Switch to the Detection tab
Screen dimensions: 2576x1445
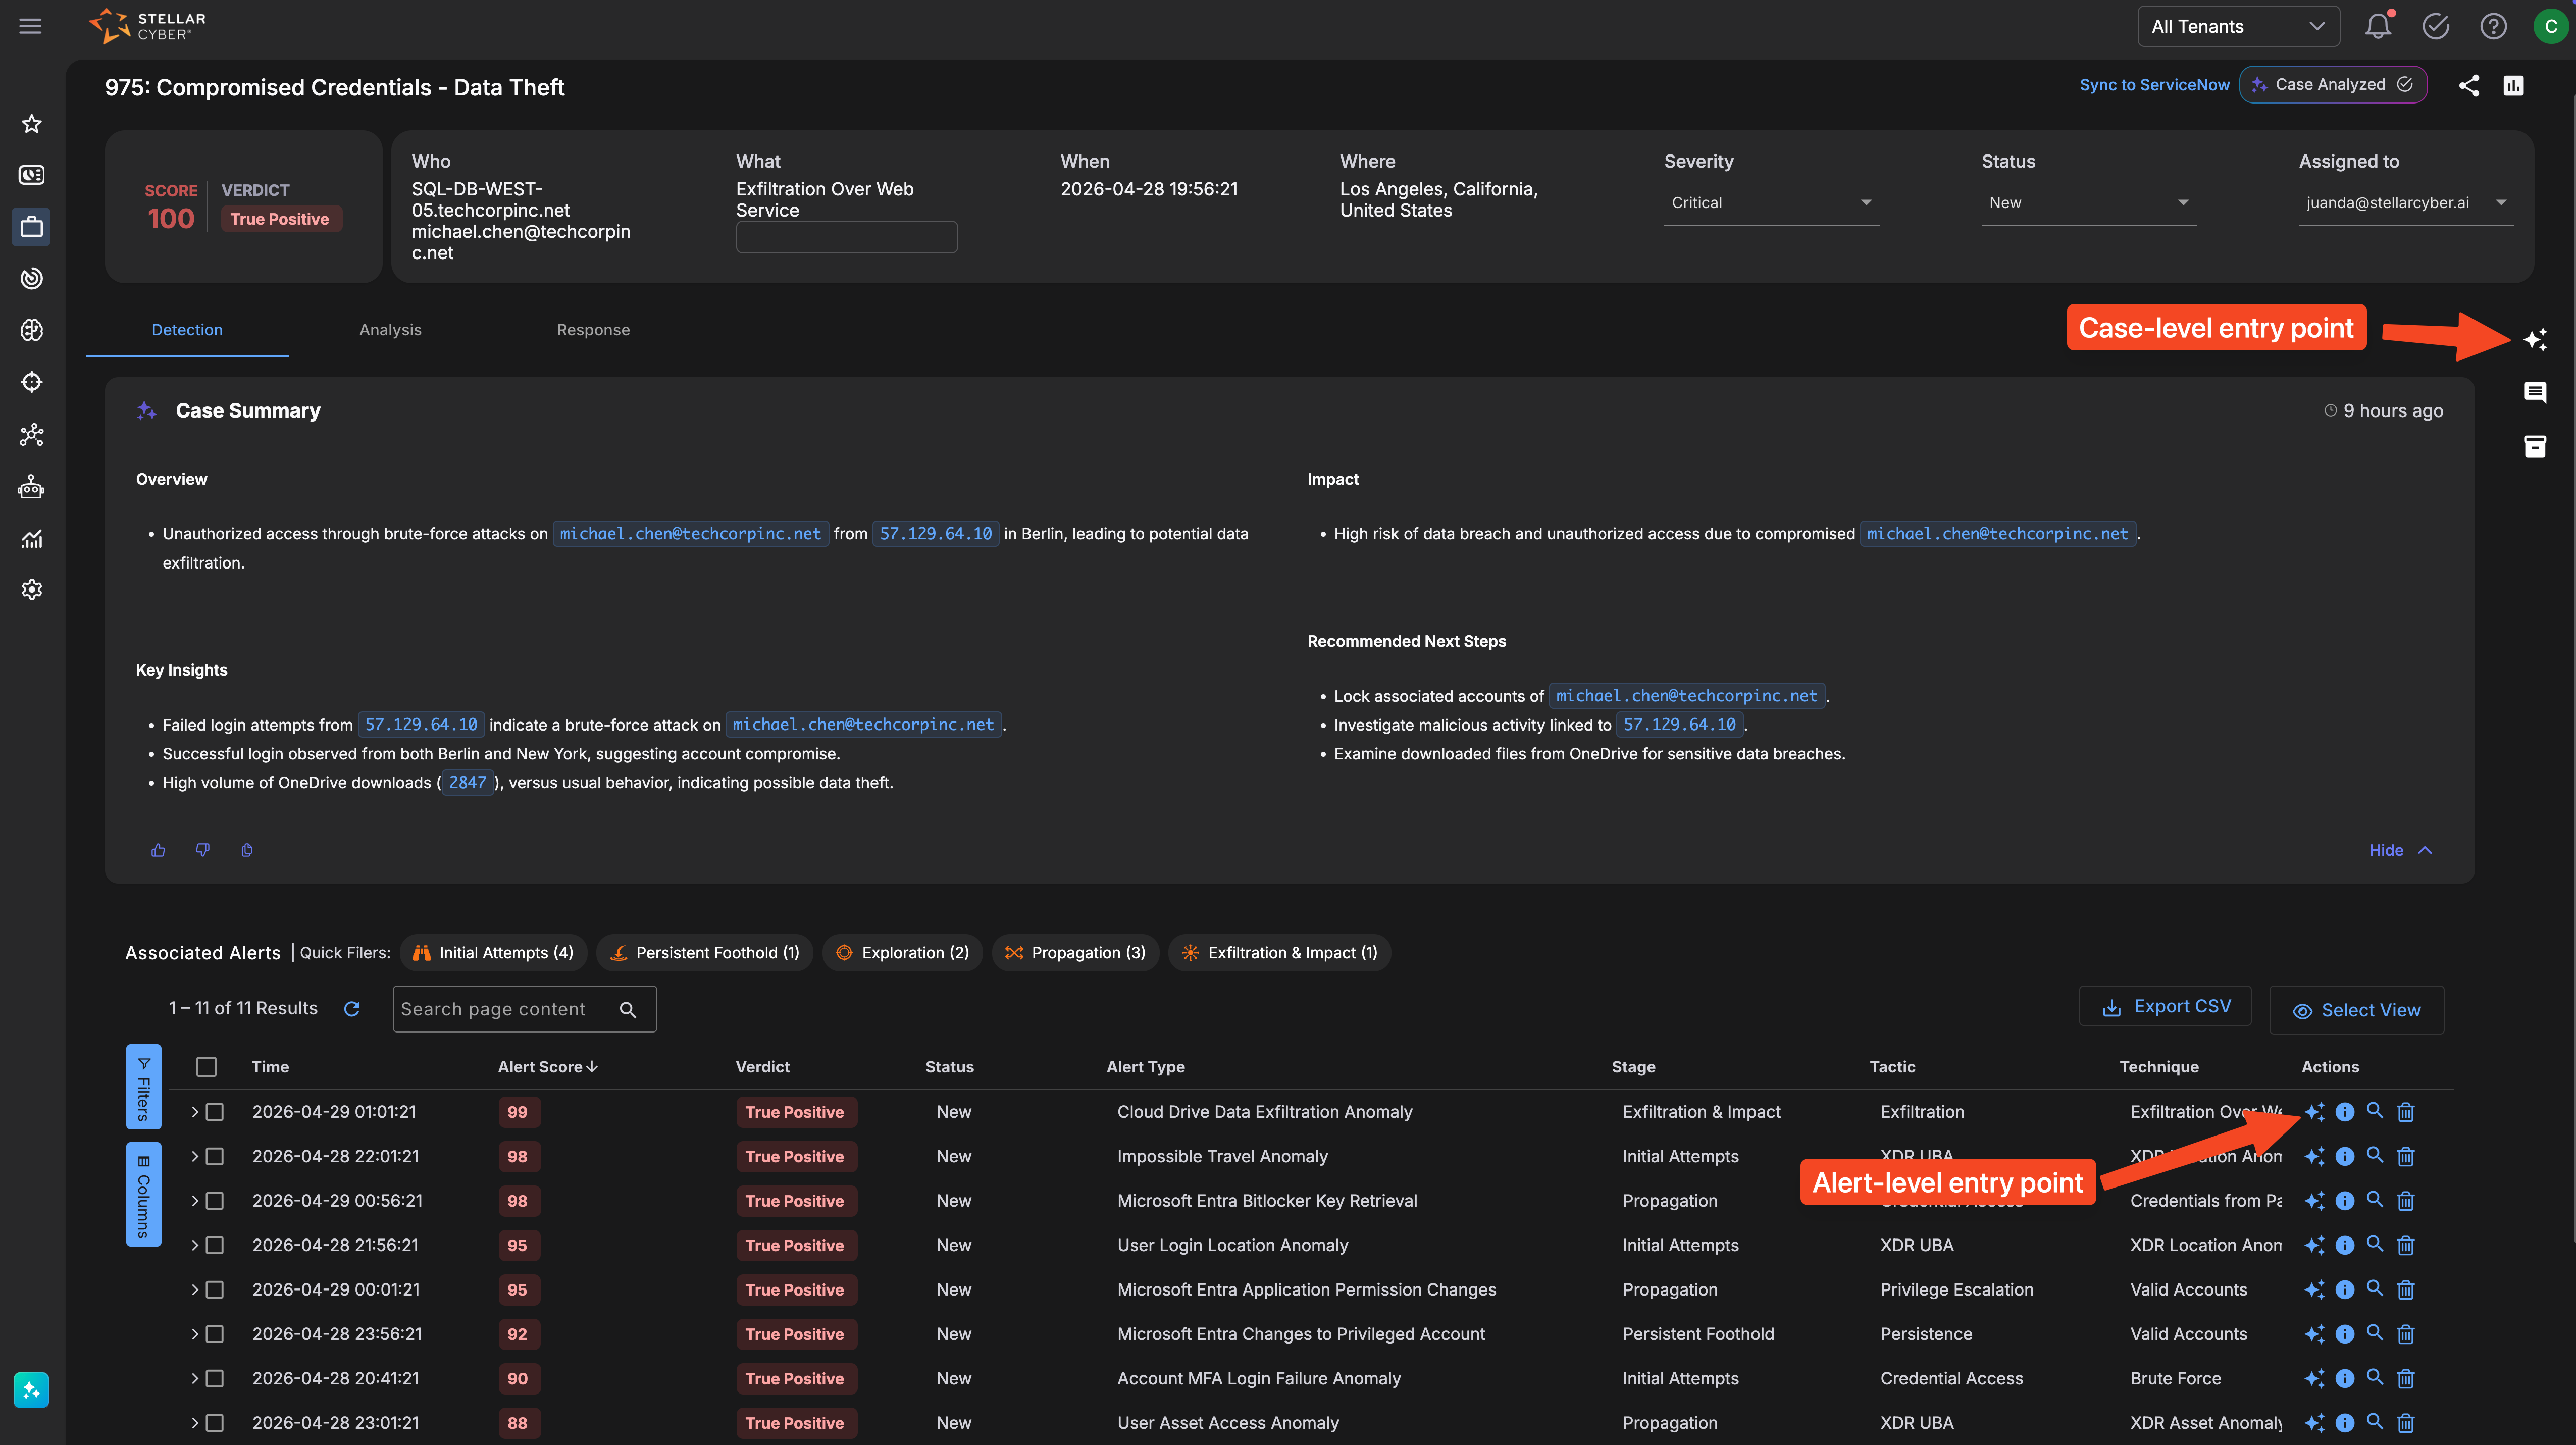click(x=187, y=330)
